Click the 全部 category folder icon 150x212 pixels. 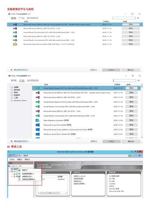[x=12, y=87]
